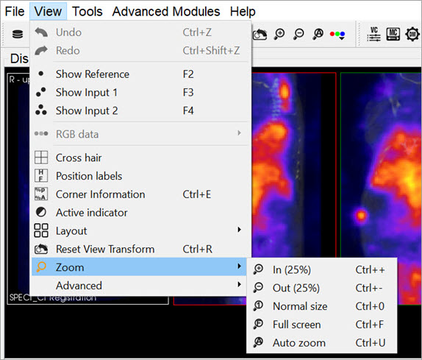Click the zoom out magnifier toolbar icon
The width and height of the screenshot is (422, 360).
point(298,34)
